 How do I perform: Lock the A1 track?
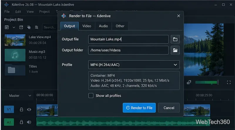point(21,122)
